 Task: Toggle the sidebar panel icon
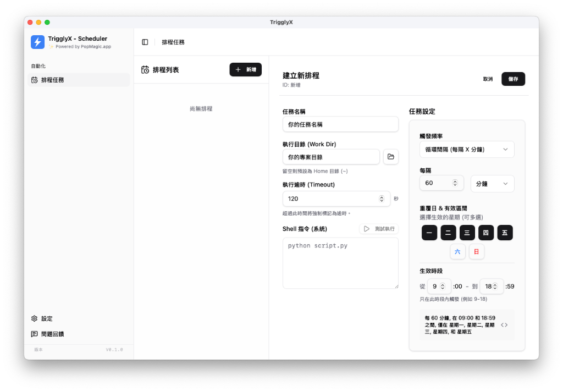(145, 42)
